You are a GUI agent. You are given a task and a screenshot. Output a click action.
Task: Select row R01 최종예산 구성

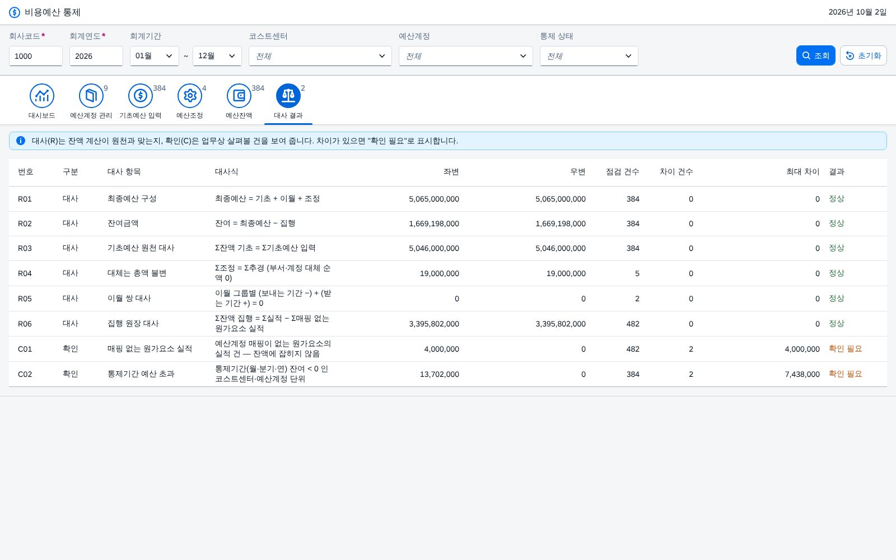(x=448, y=199)
